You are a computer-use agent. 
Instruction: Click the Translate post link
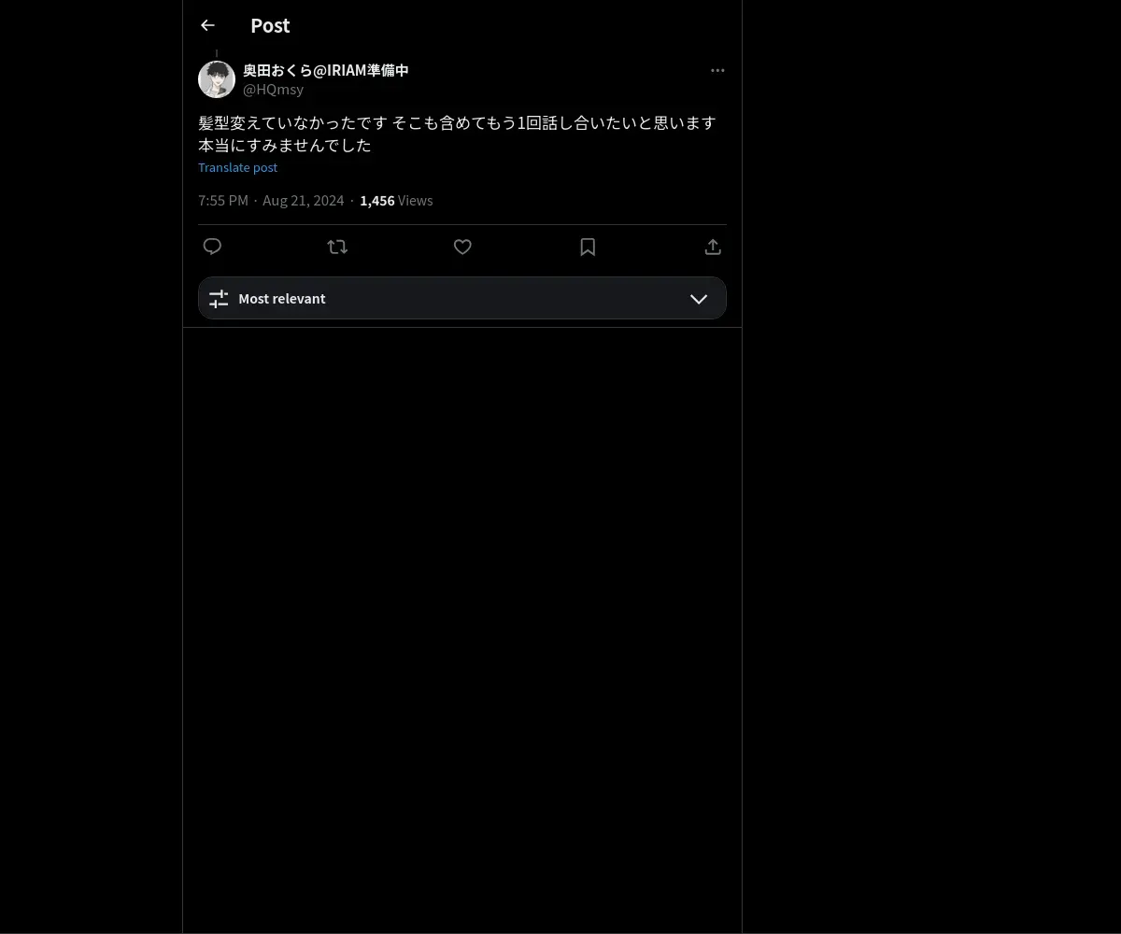coord(238,167)
